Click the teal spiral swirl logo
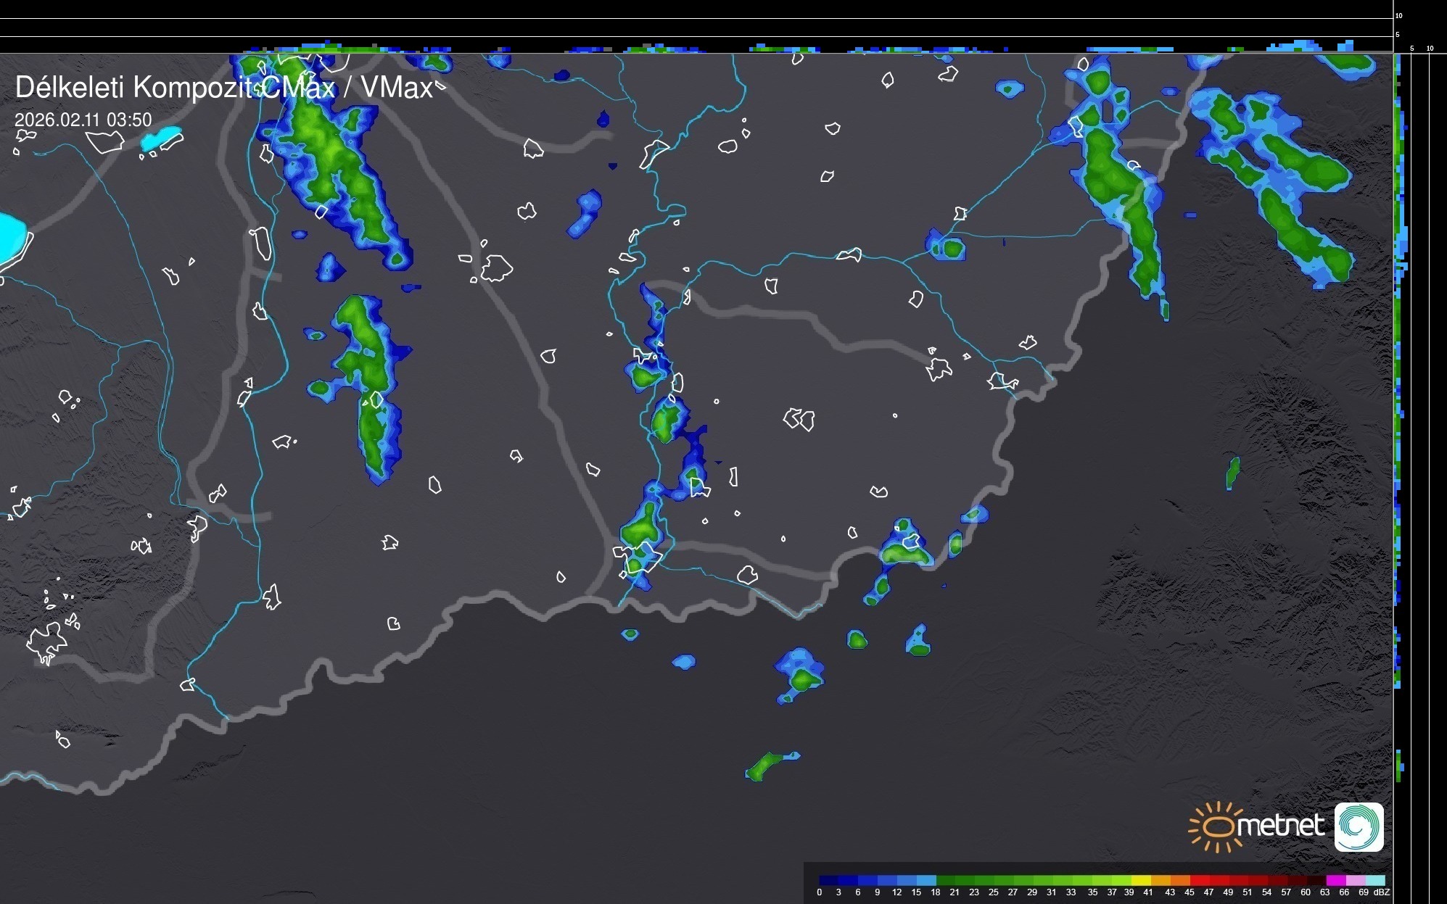The height and width of the screenshot is (904, 1447). pyautogui.click(x=1359, y=827)
